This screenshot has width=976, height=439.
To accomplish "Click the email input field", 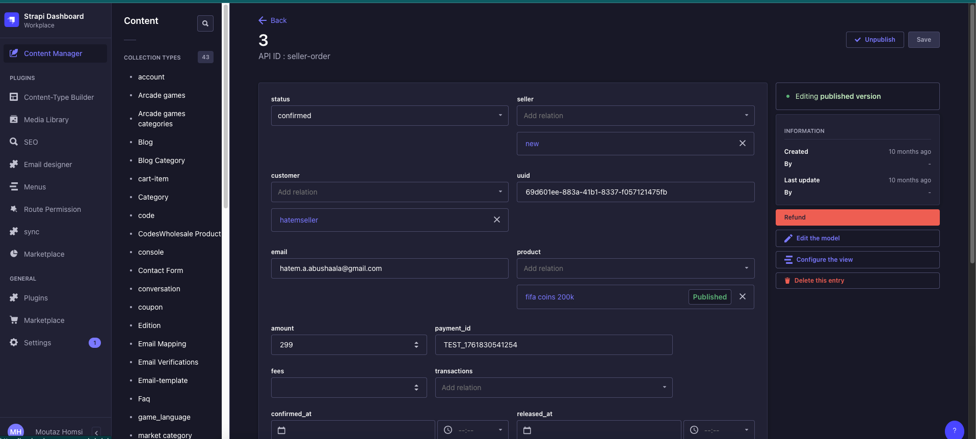I will pyautogui.click(x=389, y=268).
